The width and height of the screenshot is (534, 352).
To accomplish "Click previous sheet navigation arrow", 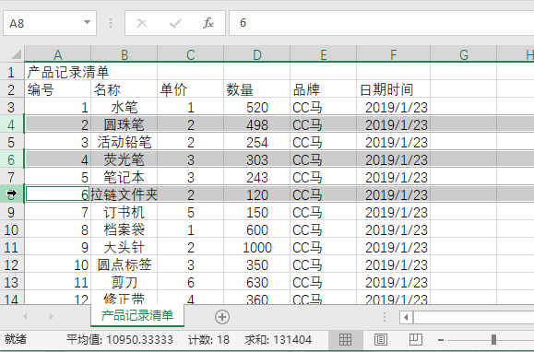I will (25, 317).
